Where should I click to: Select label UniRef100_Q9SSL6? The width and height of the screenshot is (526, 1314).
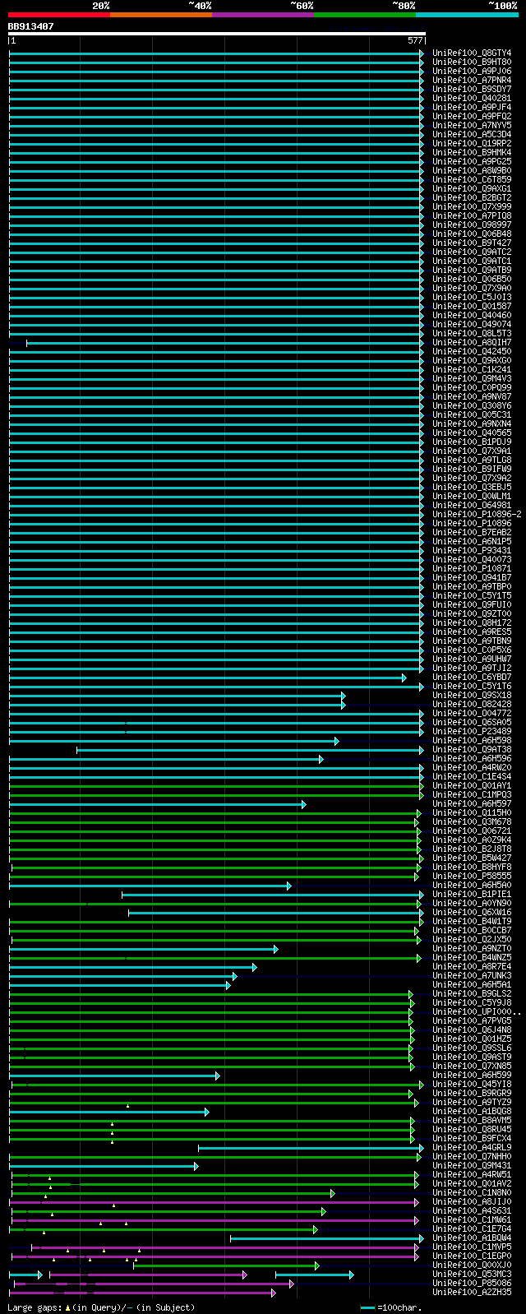tap(472, 1048)
